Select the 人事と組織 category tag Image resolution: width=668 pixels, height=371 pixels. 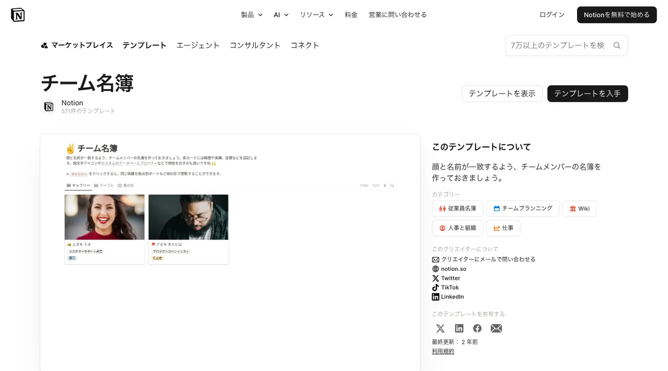[458, 228]
